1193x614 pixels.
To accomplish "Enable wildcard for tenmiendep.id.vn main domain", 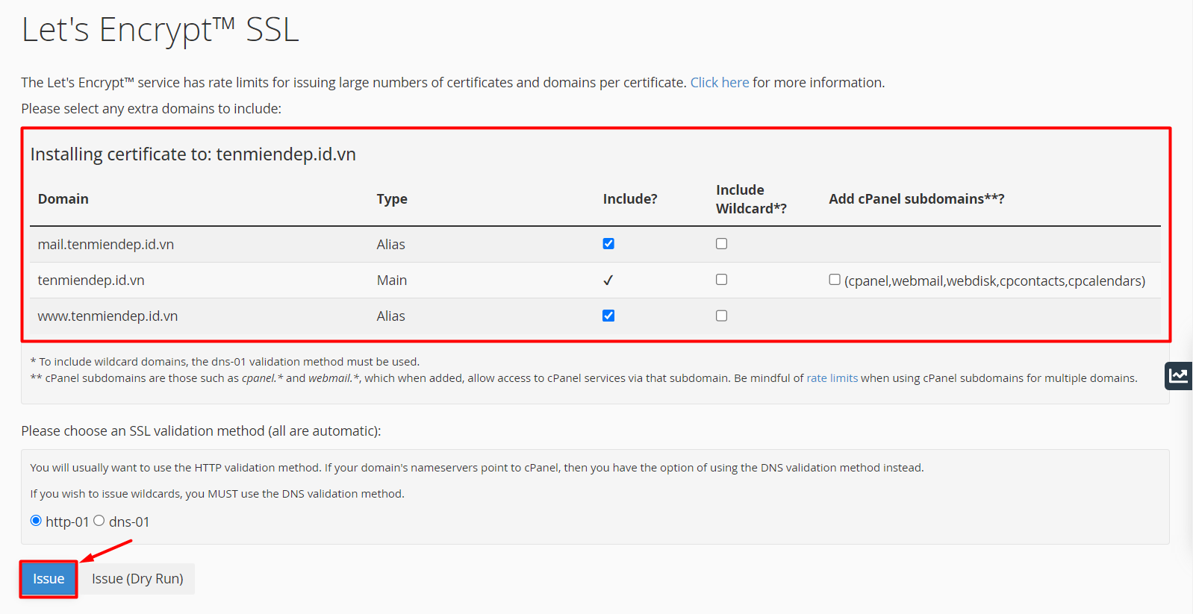I will tap(721, 280).
